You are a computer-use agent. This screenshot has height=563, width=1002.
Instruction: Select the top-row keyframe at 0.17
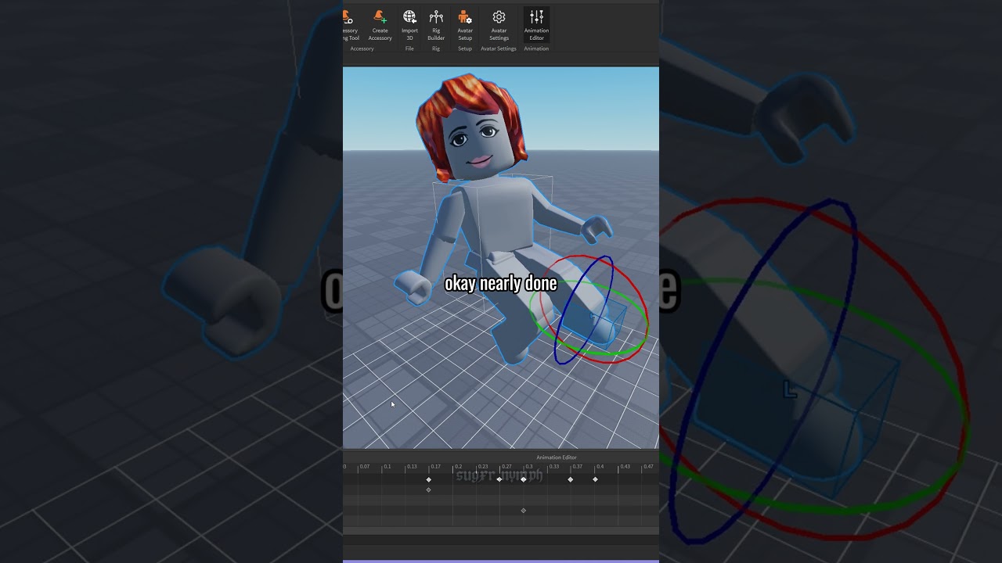[x=428, y=479]
